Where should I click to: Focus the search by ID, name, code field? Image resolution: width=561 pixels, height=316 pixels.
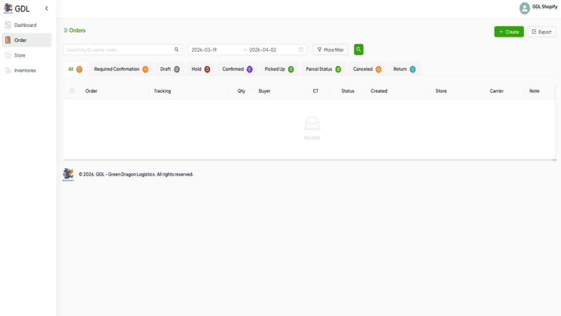(123, 50)
